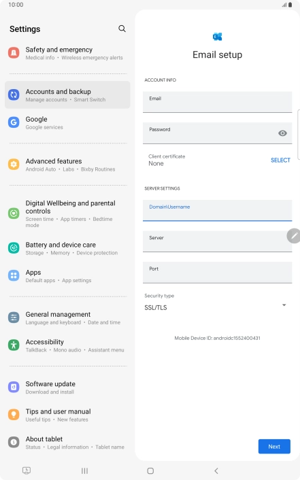
Task: Open the Apps four-dot icon
Action: coord(14,275)
